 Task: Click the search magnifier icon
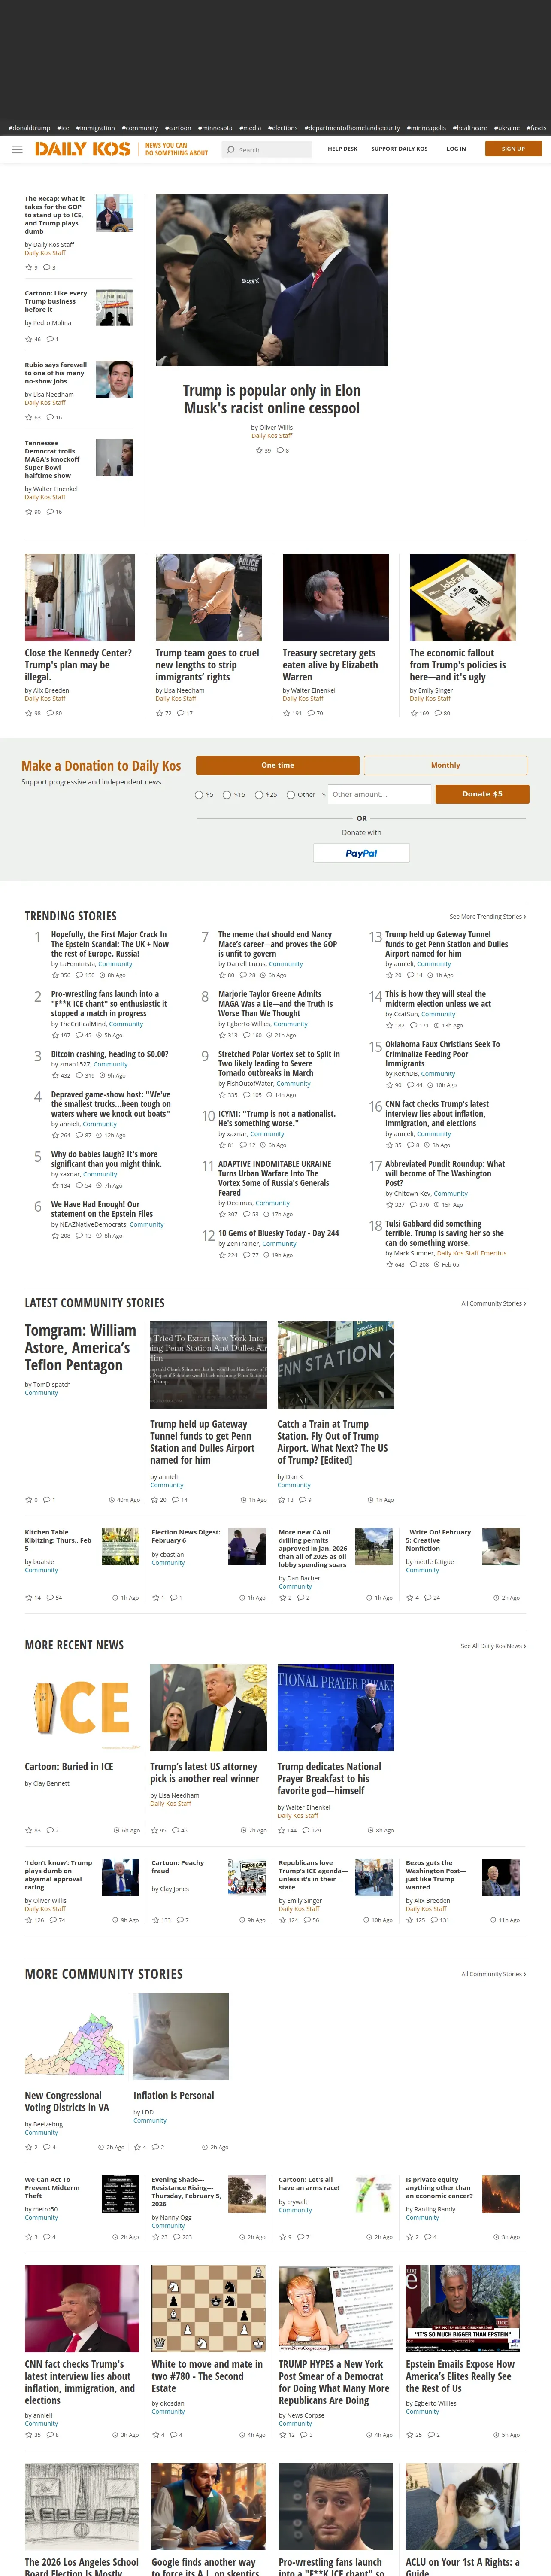(x=231, y=150)
